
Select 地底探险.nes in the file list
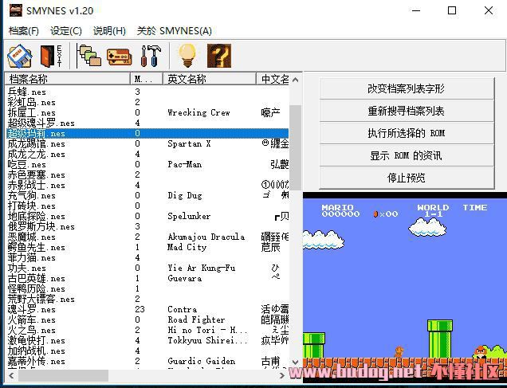36,216
